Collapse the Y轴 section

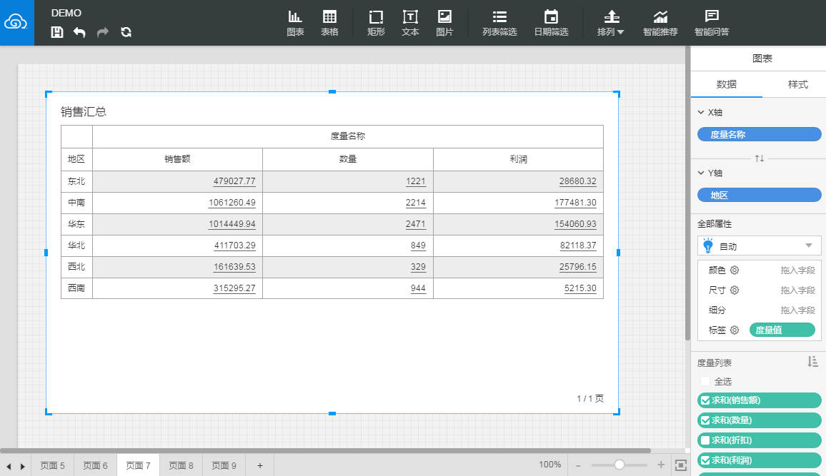pyautogui.click(x=701, y=173)
